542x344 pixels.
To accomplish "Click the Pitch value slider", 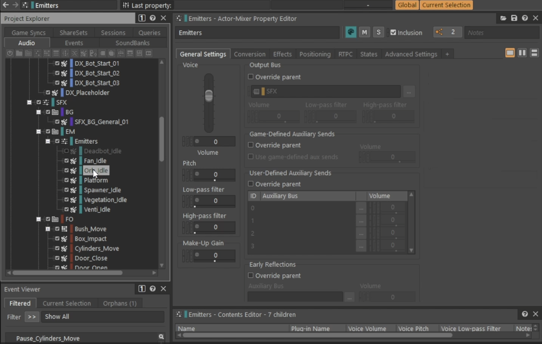I will tap(214, 174).
